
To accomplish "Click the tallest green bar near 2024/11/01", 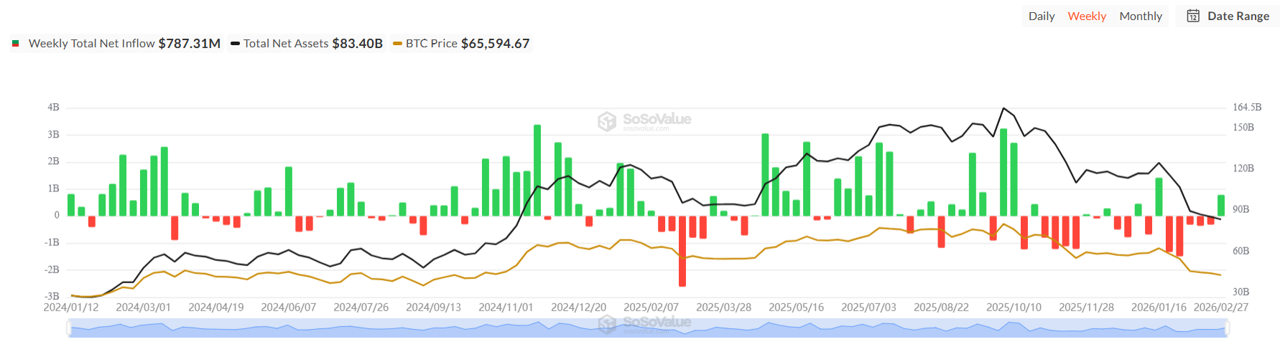I will click(537, 170).
